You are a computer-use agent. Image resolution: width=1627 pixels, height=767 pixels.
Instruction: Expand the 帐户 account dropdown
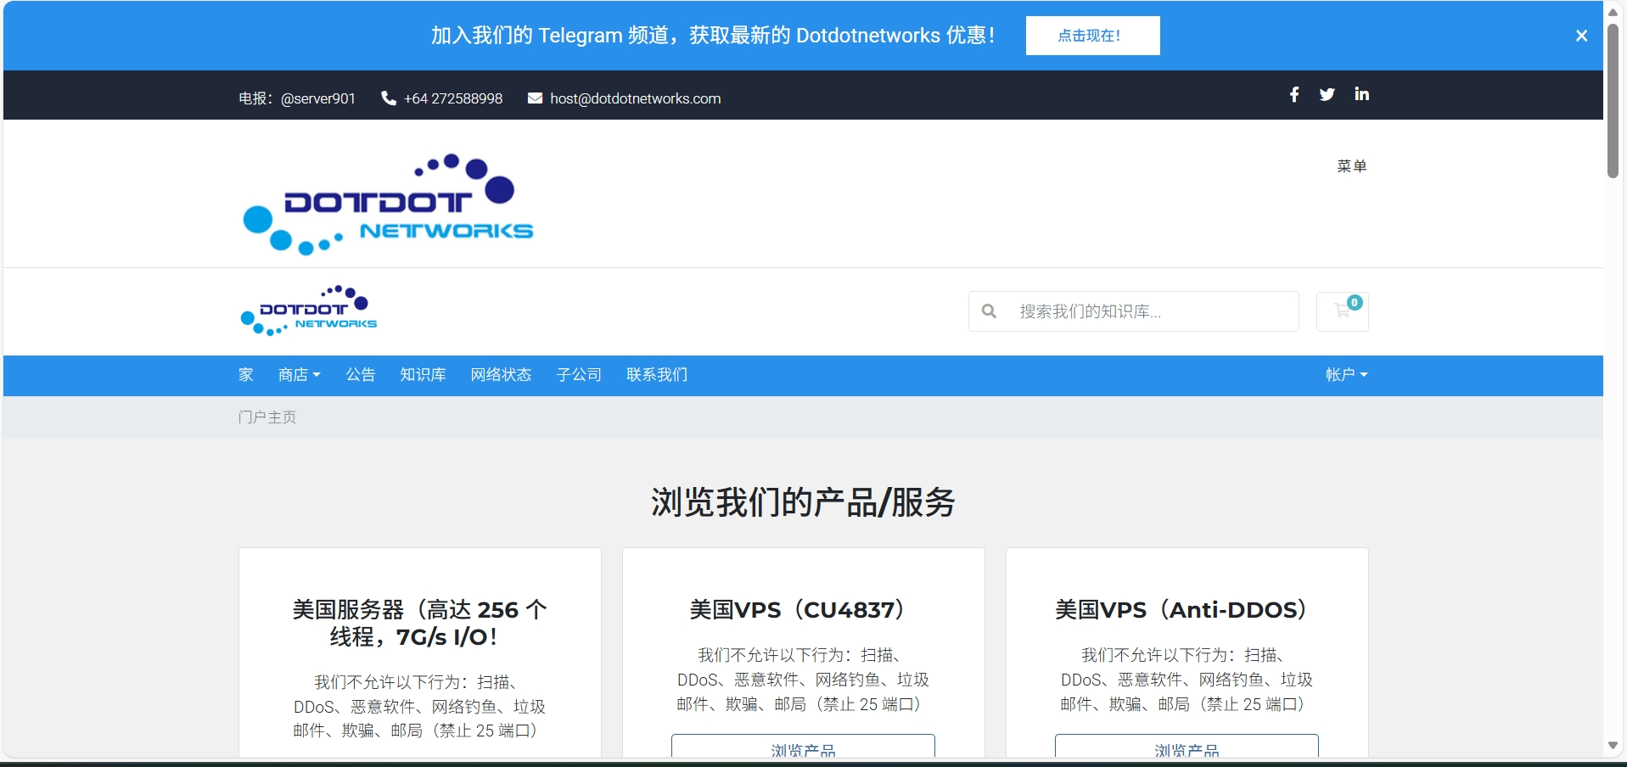click(1346, 375)
